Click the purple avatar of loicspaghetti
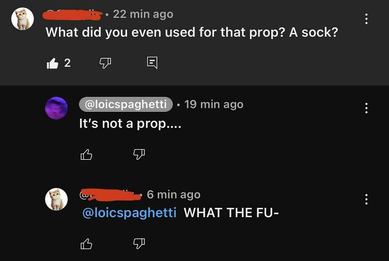Viewport: 389px width, 261px height. [x=56, y=107]
